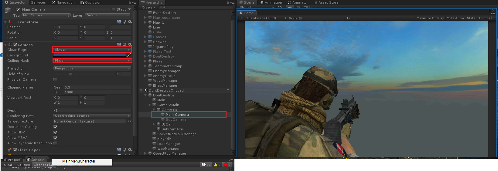
Task: Open Transform component help reference icon
Action: click(x=119, y=22)
